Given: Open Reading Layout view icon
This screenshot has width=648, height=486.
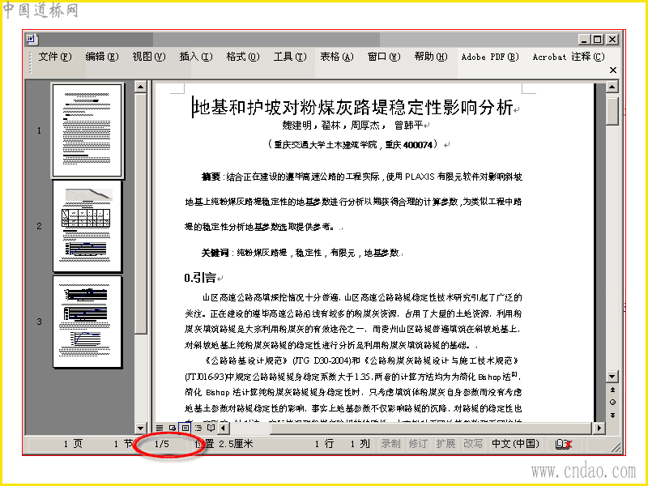Looking at the screenshot, I should tap(211, 428).
